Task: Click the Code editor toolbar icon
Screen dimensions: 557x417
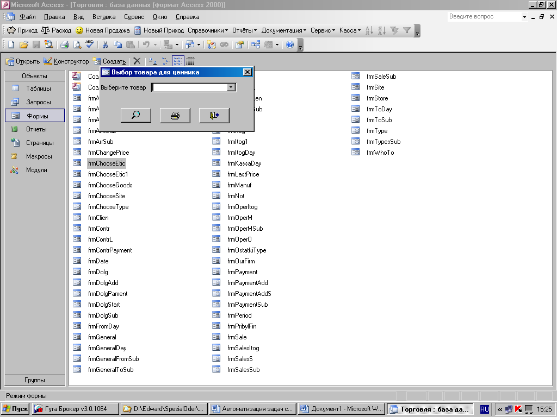Action: click(212, 45)
